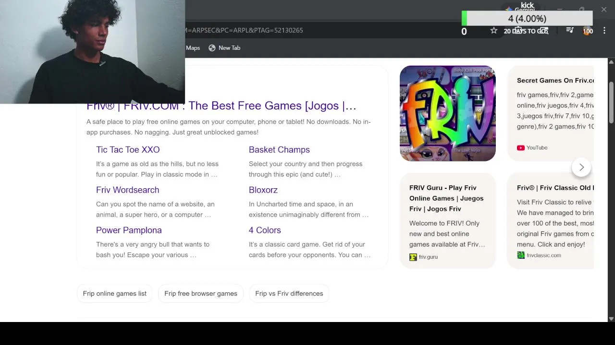Click the 'Select your country and then progress' snippet
615x345 pixels.
coord(306,169)
